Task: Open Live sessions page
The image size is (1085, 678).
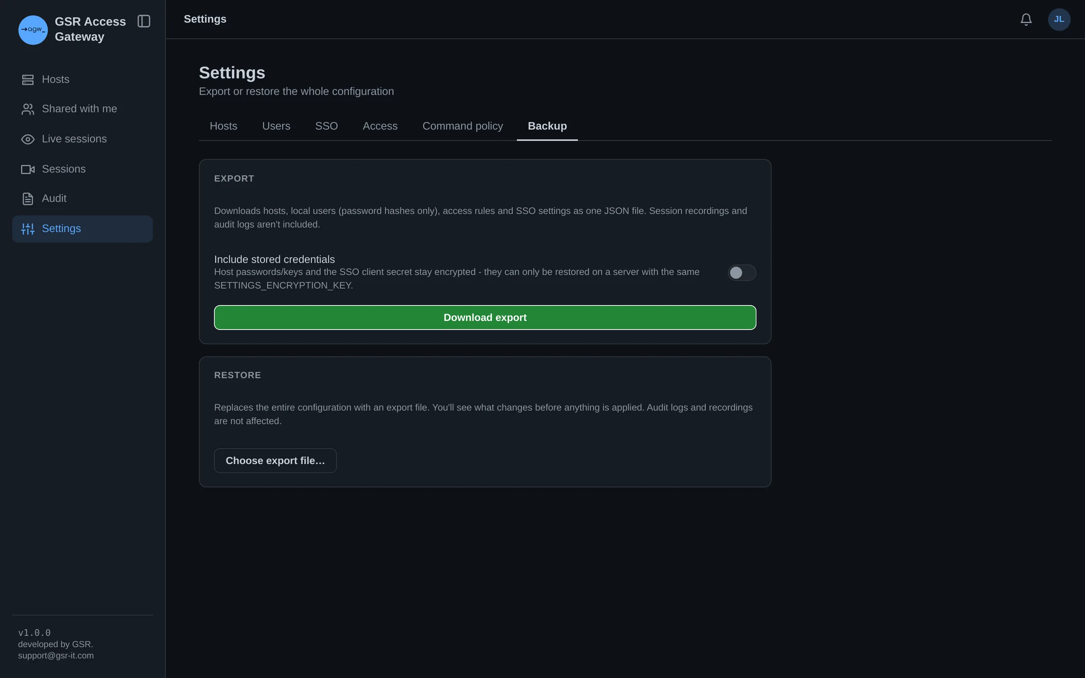Action: (82, 139)
